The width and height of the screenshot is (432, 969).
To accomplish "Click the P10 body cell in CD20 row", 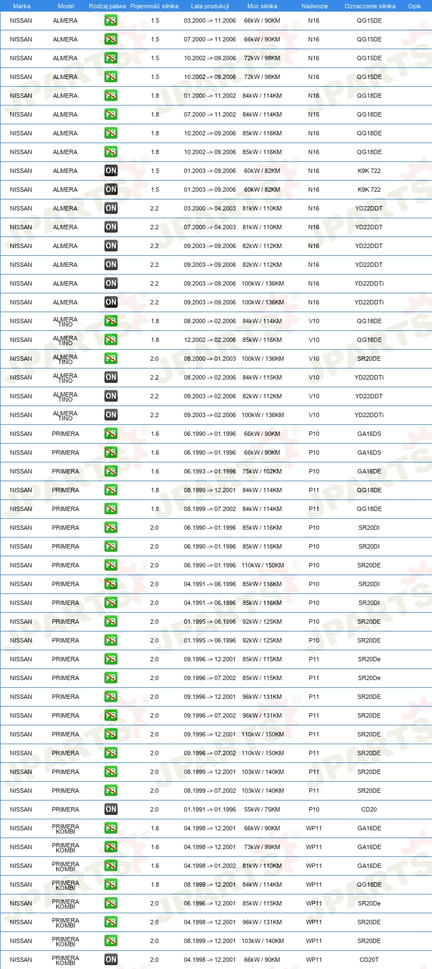I will [314, 809].
